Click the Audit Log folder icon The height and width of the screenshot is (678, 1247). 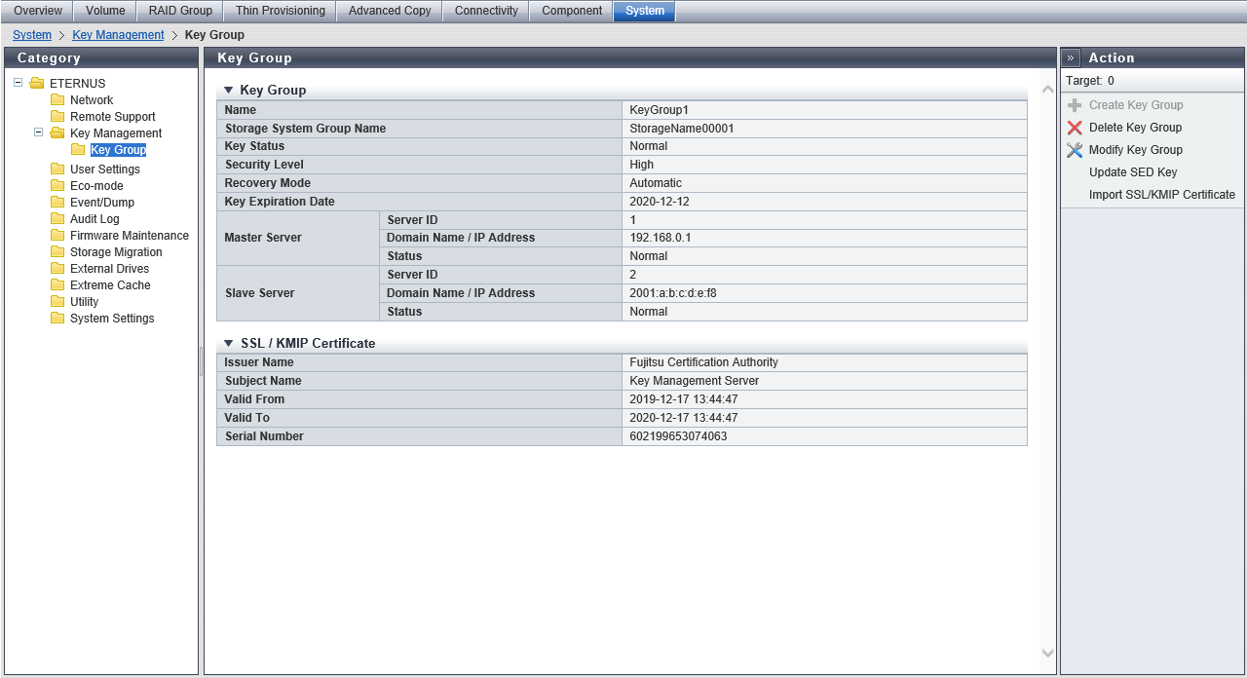tap(57, 219)
